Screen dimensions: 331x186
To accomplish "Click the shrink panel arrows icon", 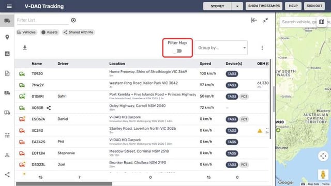I will 265,20.
